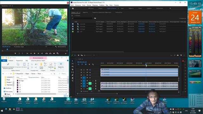Image resolution: width=203 pixels, height=114 pixels.
Task: Click the project panel search field
Action: [x=82, y=18]
